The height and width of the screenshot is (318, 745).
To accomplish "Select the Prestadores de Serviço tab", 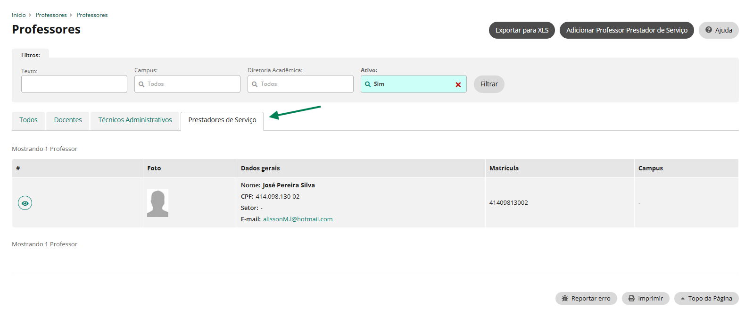I will click(222, 120).
